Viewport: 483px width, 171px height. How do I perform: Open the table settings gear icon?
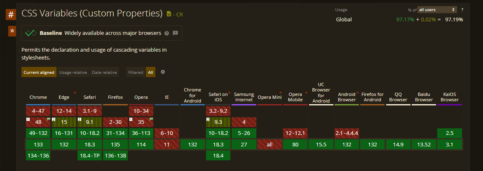pyautogui.click(x=163, y=72)
